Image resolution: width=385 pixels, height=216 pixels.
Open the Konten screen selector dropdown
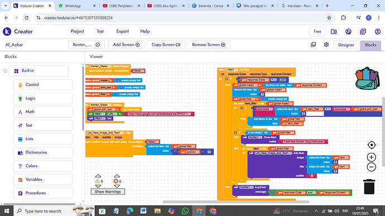coord(86,45)
